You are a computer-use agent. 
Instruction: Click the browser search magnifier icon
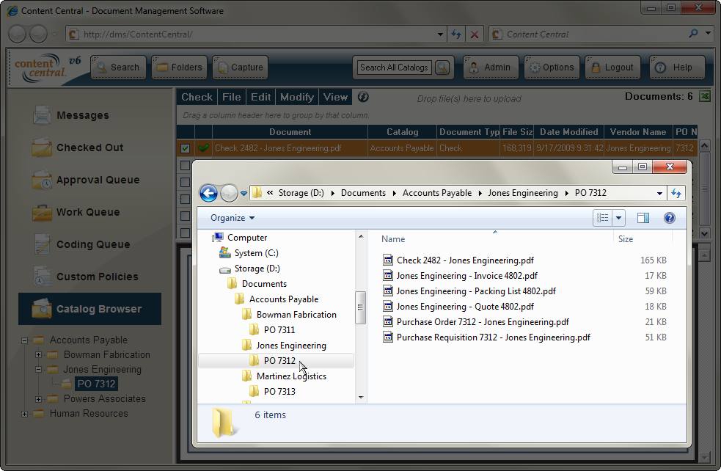point(693,34)
